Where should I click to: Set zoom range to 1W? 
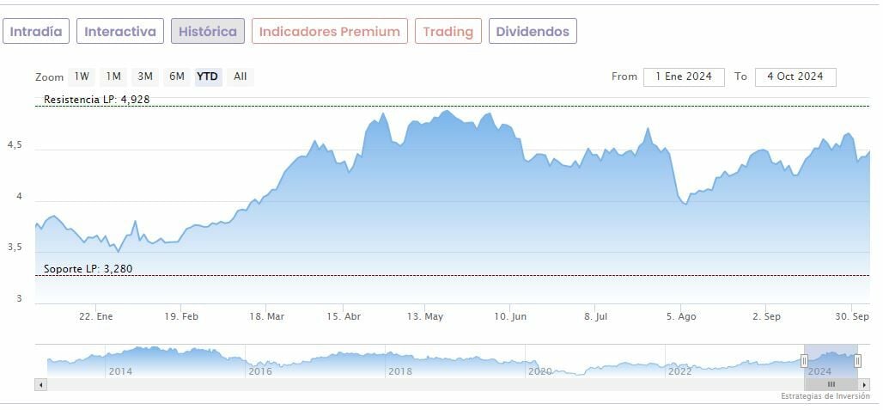82,76
